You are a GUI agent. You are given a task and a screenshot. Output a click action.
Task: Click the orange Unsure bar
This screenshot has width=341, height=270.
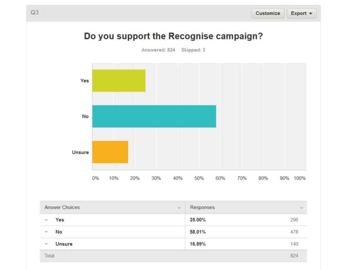[110, 152]
